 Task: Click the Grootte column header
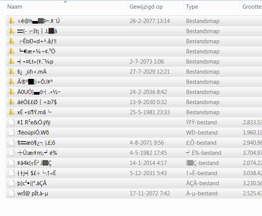[251, 7]
